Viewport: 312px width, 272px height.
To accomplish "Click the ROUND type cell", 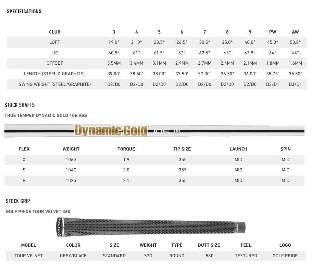I will point(177,256).
